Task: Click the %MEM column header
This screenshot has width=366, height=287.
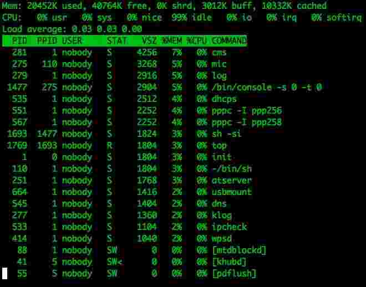Action: (x=172, y=41)
